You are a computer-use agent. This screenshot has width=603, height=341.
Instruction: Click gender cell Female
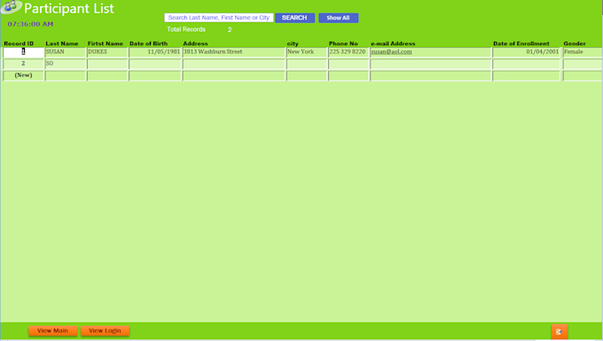(x=583, y=52)
